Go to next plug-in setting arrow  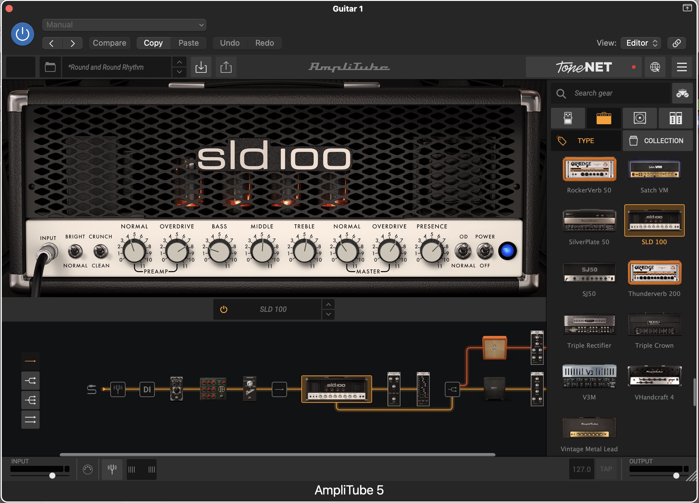coord(73,43)
